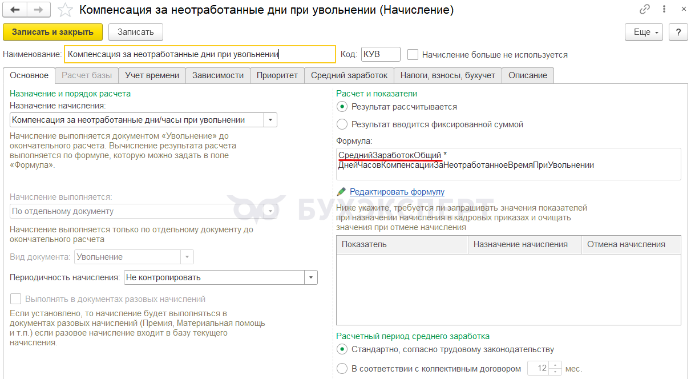Open the Расчет базы tab
691x379 pixels.
pyautogui.click(x=87, y=75)
